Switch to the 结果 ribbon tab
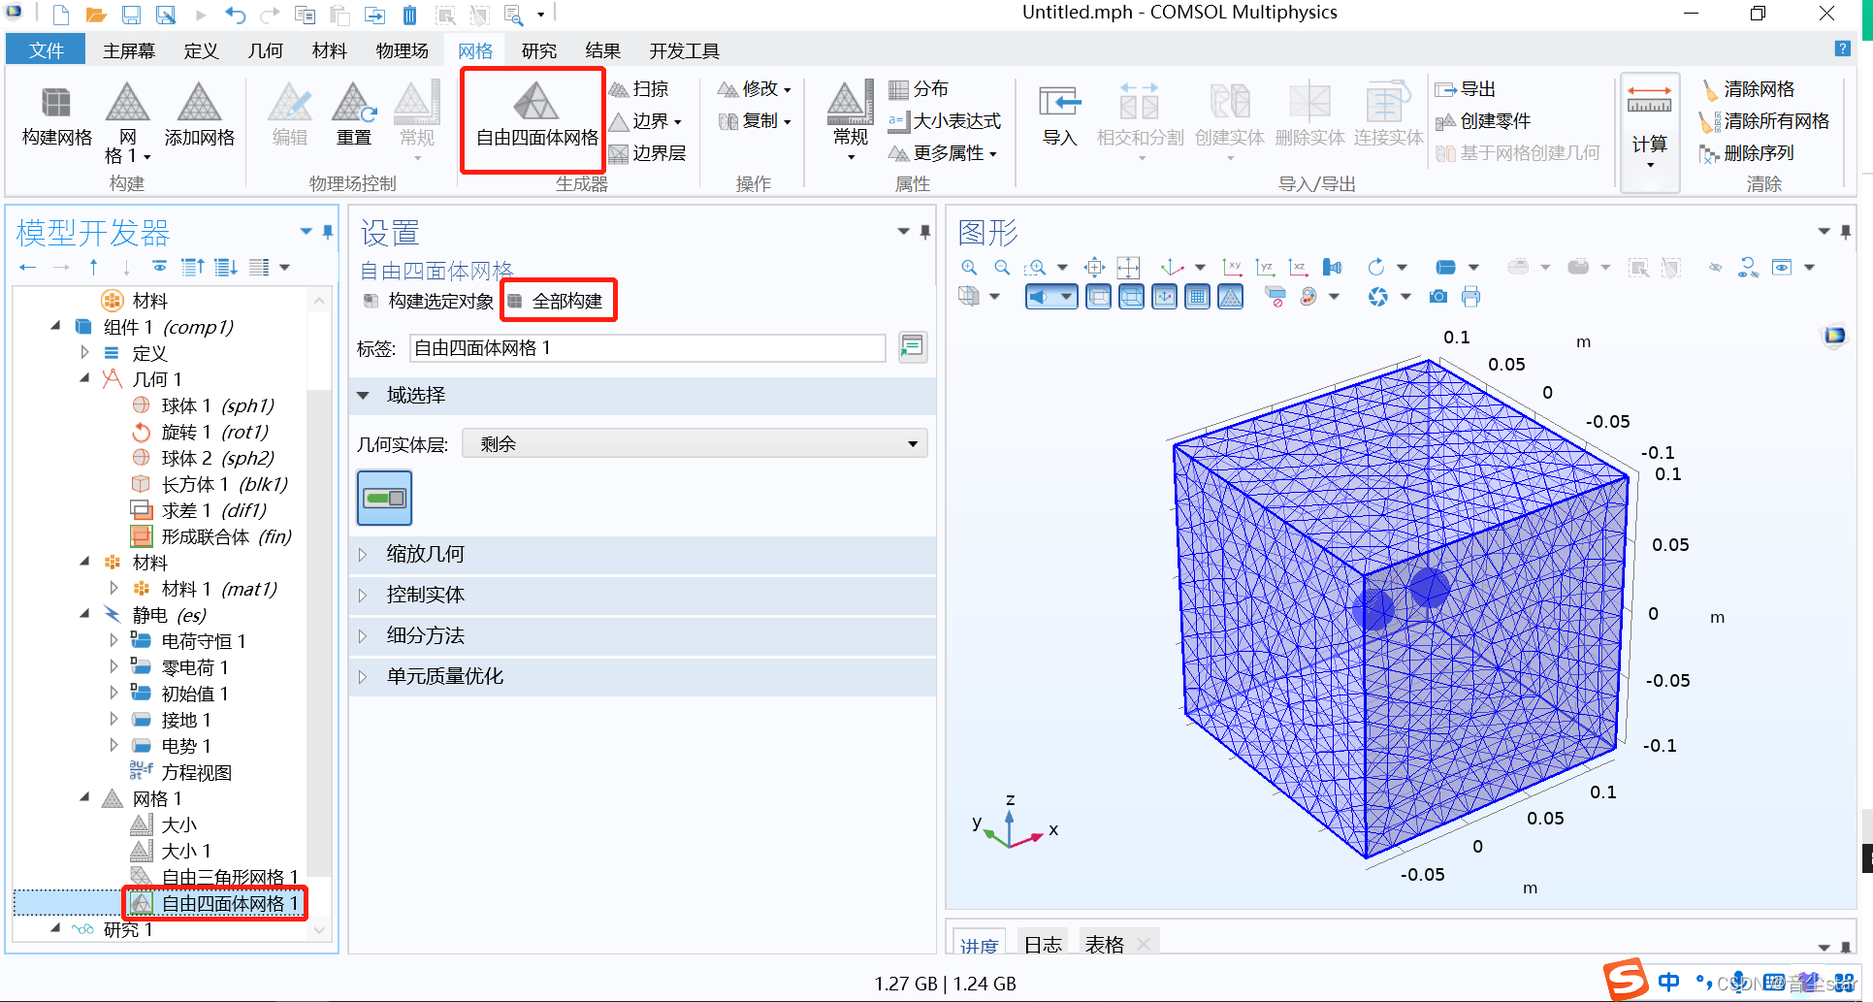 pyautogui.click(x=602, y=50)
